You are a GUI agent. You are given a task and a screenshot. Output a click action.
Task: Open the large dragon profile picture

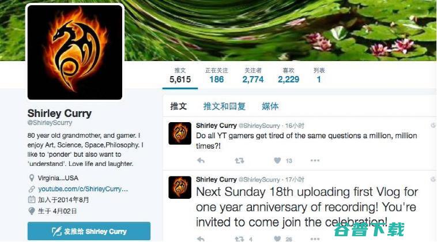pyautogui.click(x=75, y=52)
